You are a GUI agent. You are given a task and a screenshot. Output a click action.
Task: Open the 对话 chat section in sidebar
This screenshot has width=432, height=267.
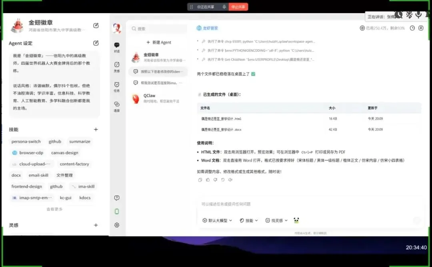[117, 47]
